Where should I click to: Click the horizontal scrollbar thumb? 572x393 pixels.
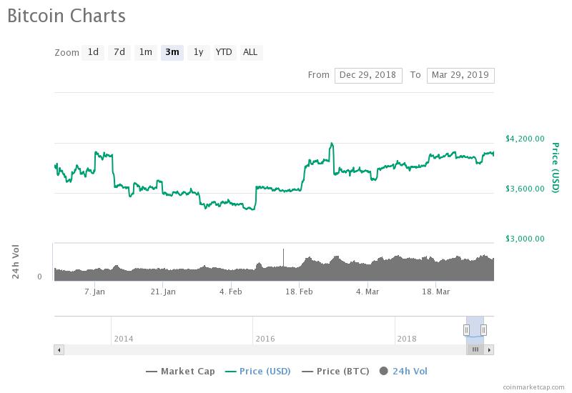tap(475, 349)
